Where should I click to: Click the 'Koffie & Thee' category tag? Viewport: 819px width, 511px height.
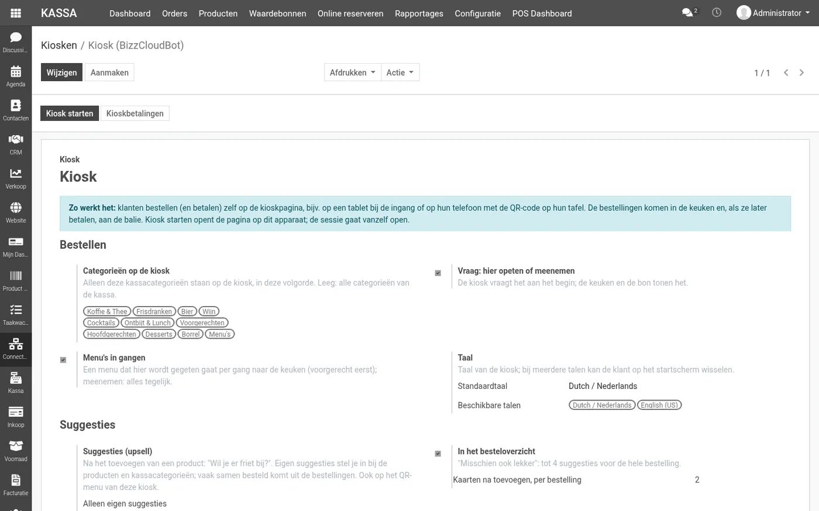pyautogui.click(x=107, y=311)
